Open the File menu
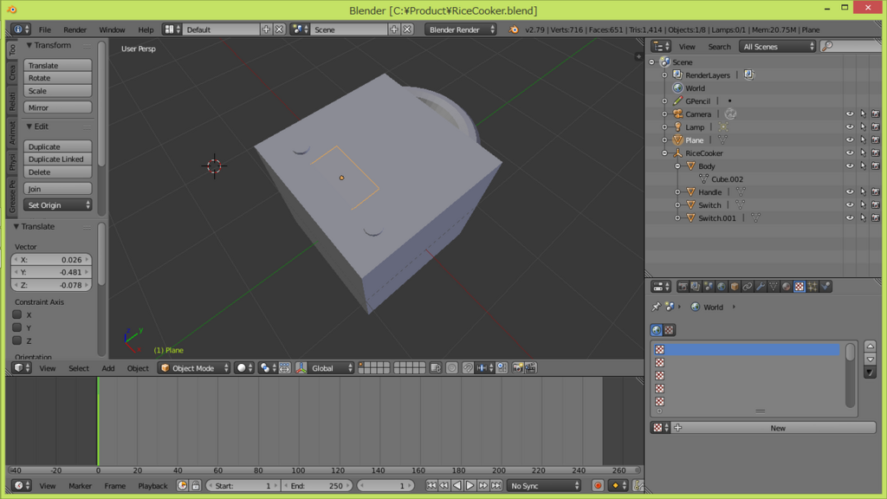 [45, 30]
